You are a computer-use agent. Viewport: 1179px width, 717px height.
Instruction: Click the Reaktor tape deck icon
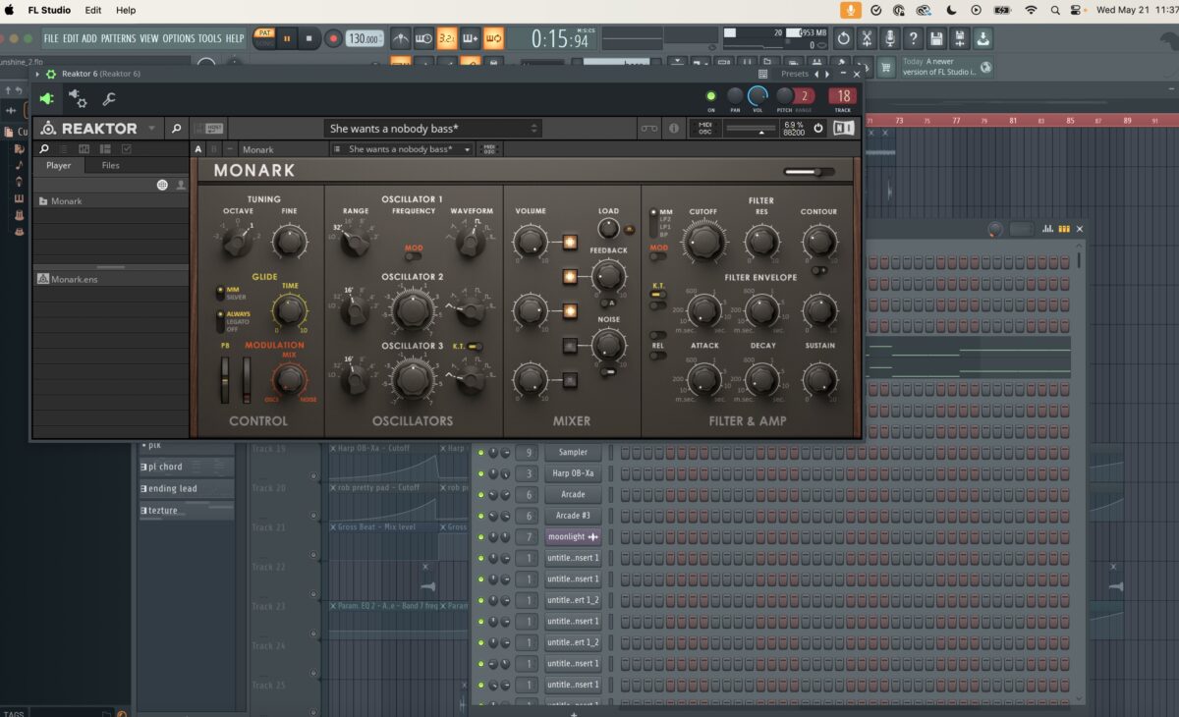click(649, 129)
